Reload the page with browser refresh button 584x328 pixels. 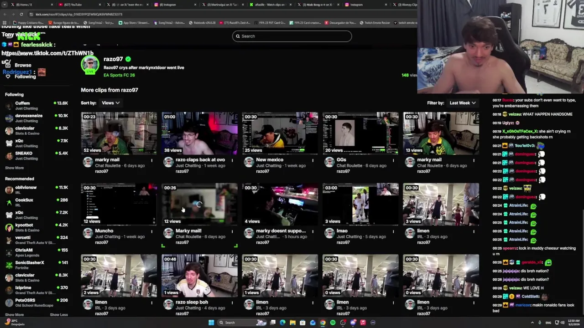pyautogui.click(x=21, y=14)
